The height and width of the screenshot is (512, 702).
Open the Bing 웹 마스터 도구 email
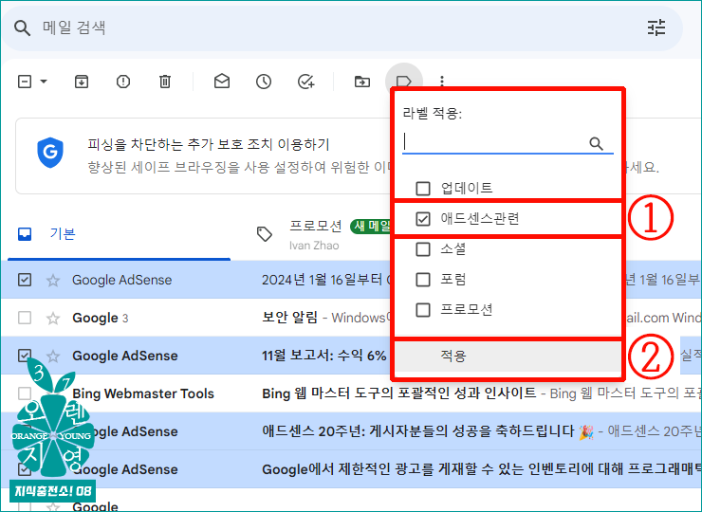[398, 393]
